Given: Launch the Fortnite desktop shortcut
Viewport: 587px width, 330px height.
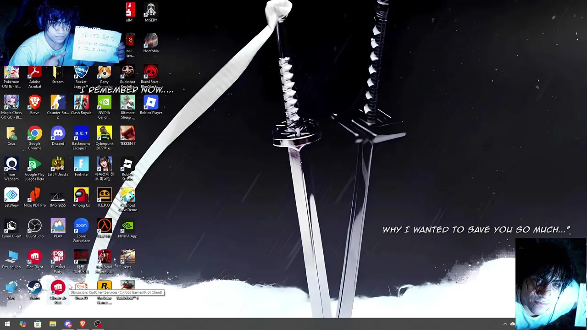Looking at the screenshot, I should (x=81, y=167).
